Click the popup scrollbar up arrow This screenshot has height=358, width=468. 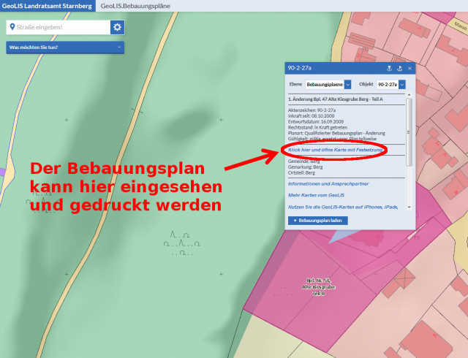tap(409, 94)
